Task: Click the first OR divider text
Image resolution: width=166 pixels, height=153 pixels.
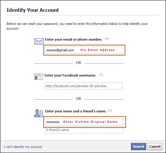Action: pyautogui.click(x=78, y=63)
